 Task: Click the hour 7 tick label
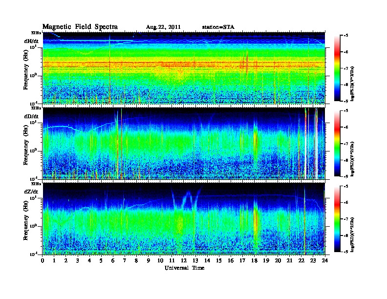point(125,260)
